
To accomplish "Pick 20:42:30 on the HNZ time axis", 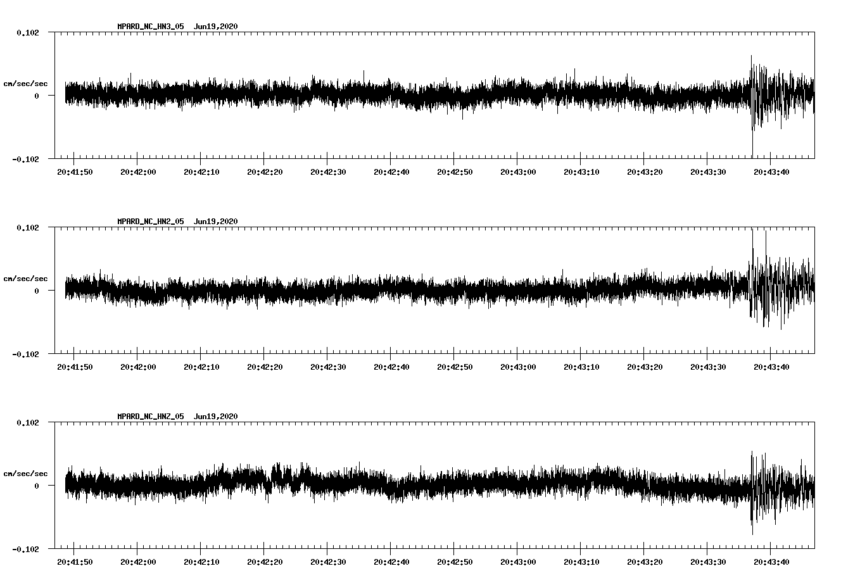I will point(328,562).
